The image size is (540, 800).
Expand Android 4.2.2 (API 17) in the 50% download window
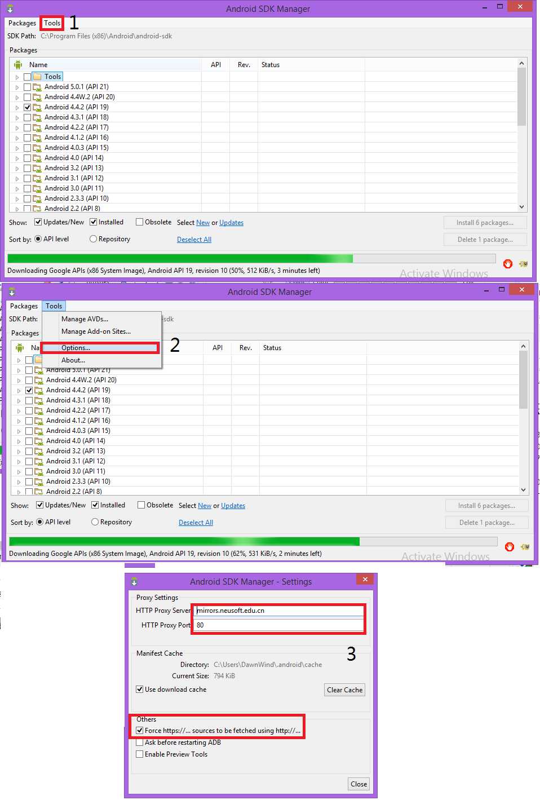click(x=17, y=128)
